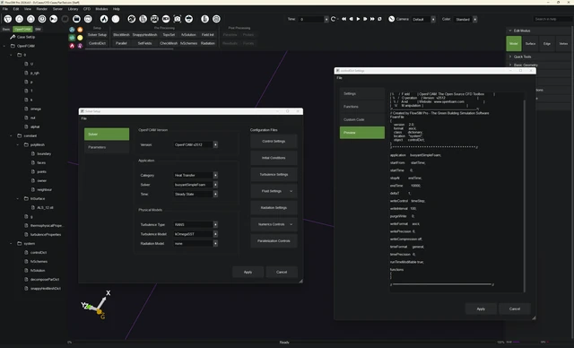This screenshot has width=574, height=348.
Task: Click the video camera icon in the toolbar
Action: tap(166, 19)
